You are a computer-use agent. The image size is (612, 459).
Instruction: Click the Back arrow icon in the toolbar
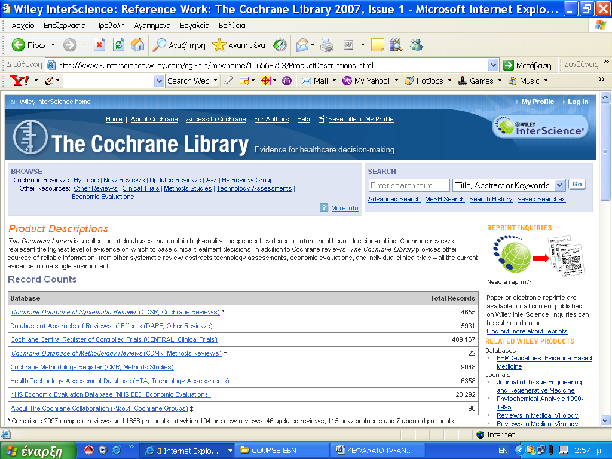click(x=18, y=45)
